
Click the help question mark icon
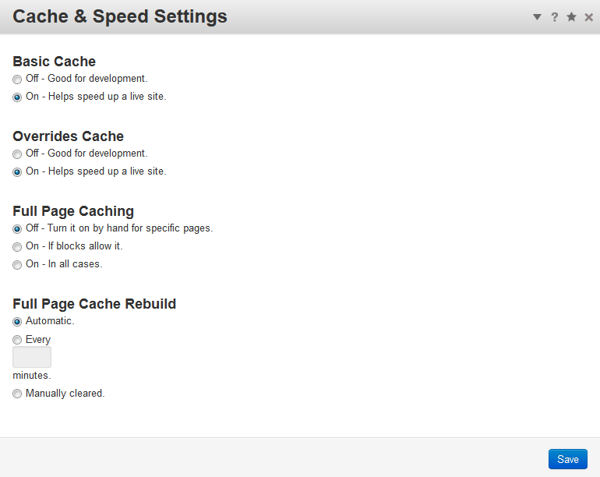555,17
